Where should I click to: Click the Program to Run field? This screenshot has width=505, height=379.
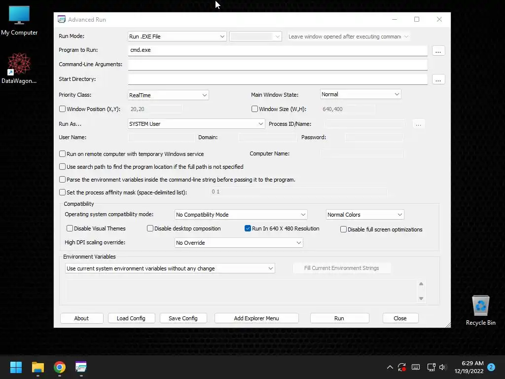point(277,50)
